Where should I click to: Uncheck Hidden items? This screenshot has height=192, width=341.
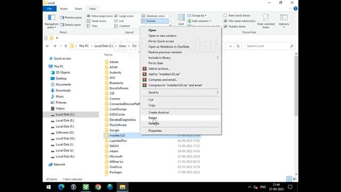click(225, 26)
